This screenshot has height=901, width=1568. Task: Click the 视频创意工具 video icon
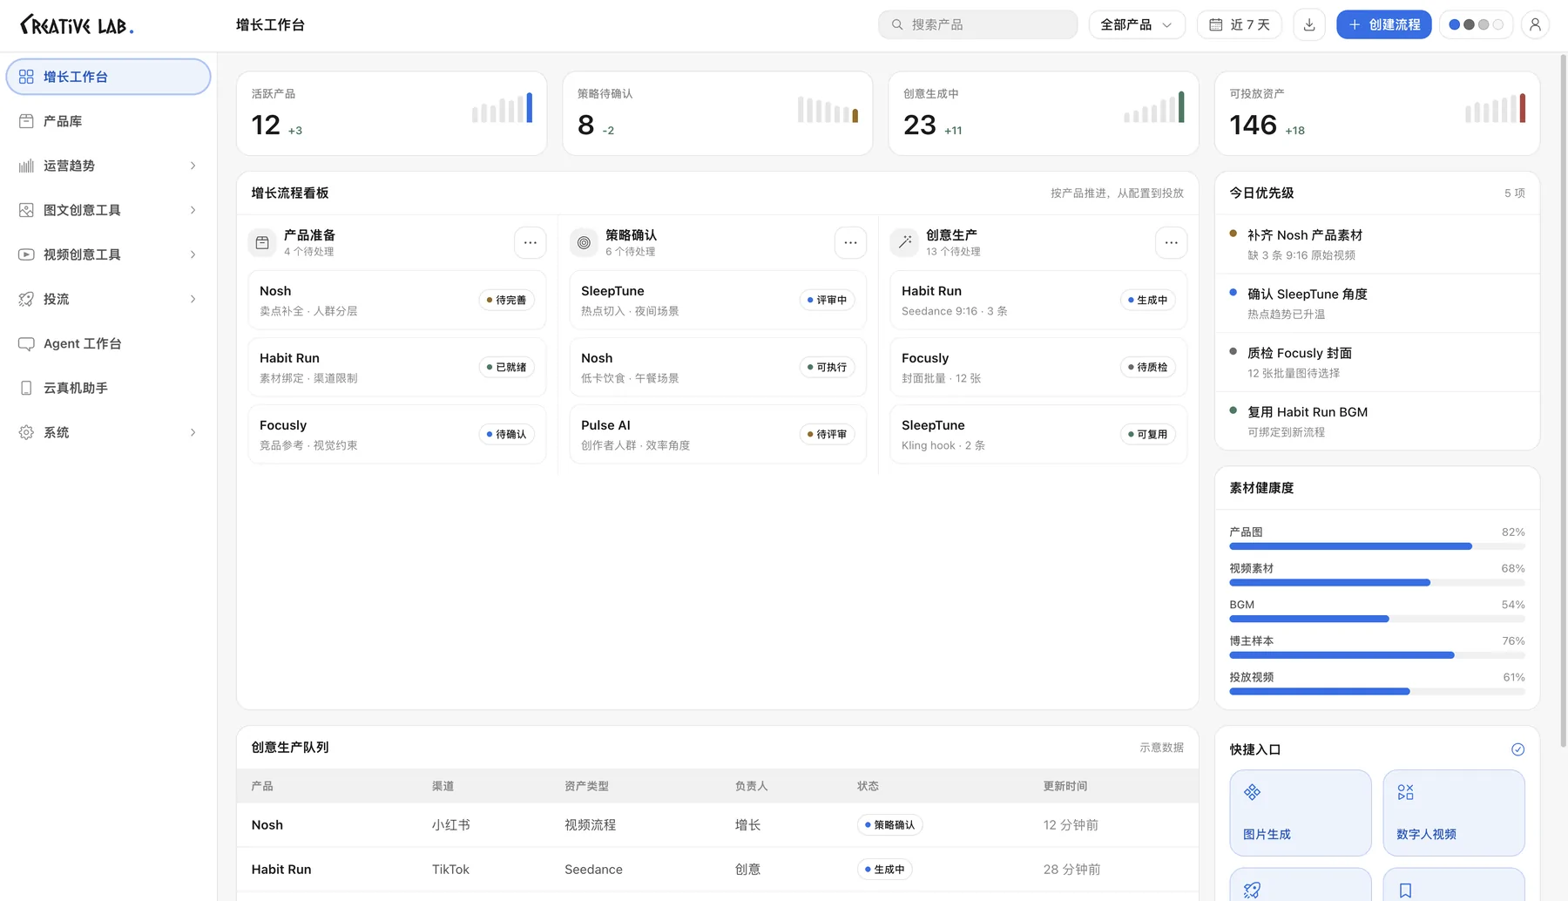pos(26,254)
